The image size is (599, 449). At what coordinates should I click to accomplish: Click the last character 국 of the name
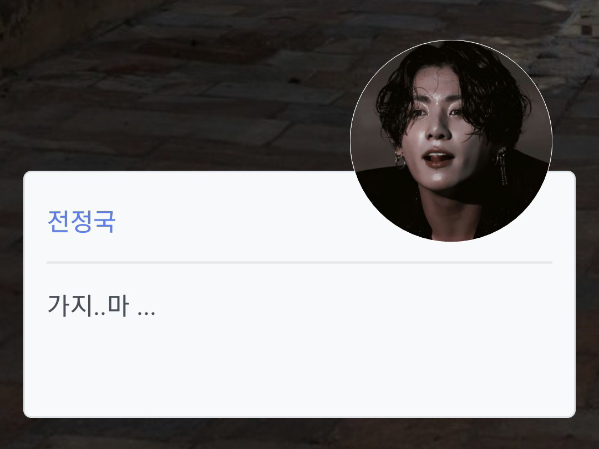tap(104, 221)
